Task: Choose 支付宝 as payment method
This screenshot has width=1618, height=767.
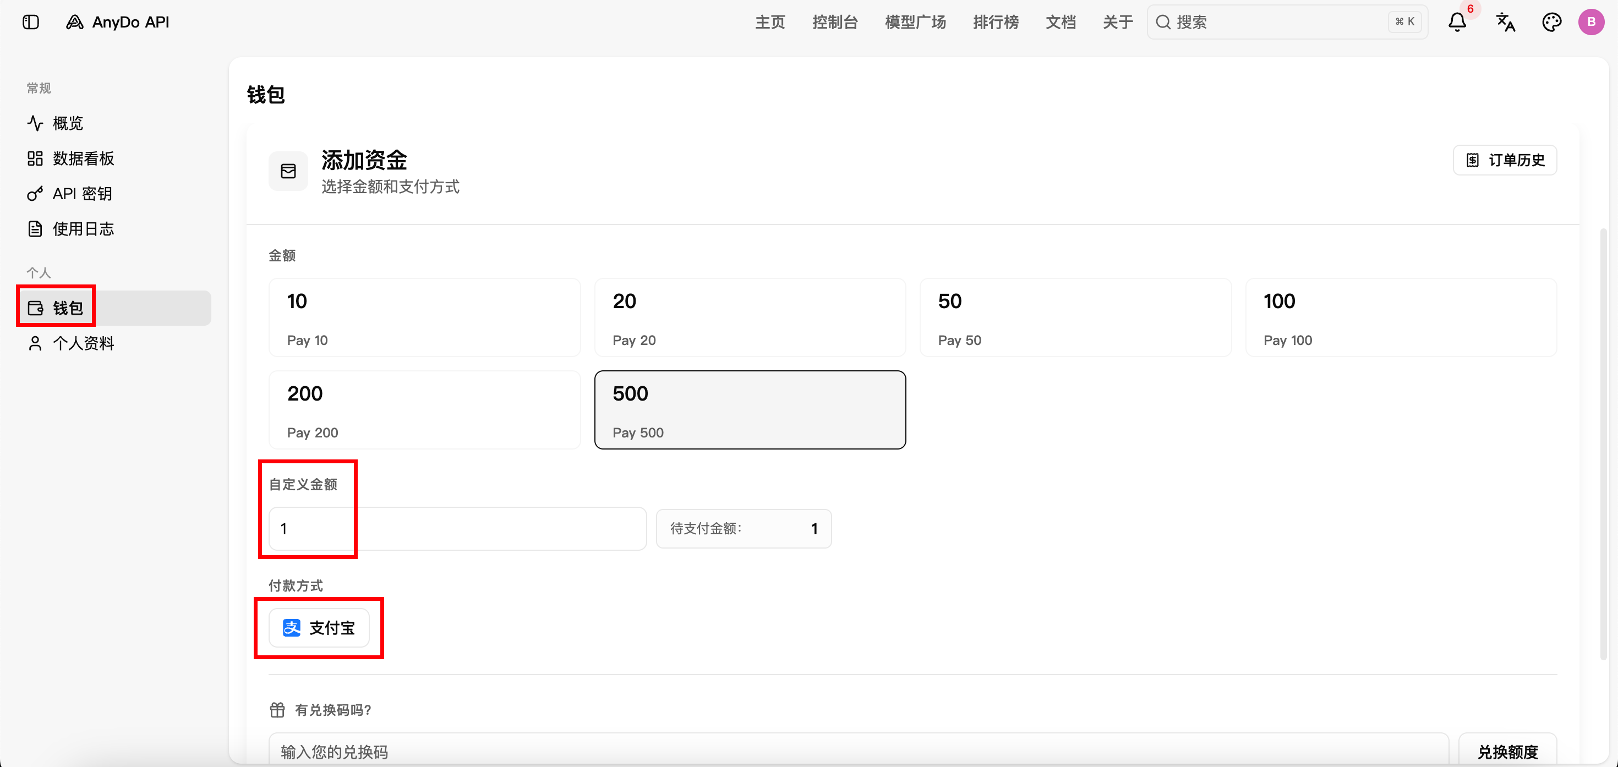Action: pyautogui.click(x=319, y=628)
